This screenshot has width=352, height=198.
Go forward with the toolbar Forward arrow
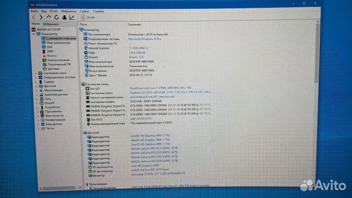tap(41, 17)
